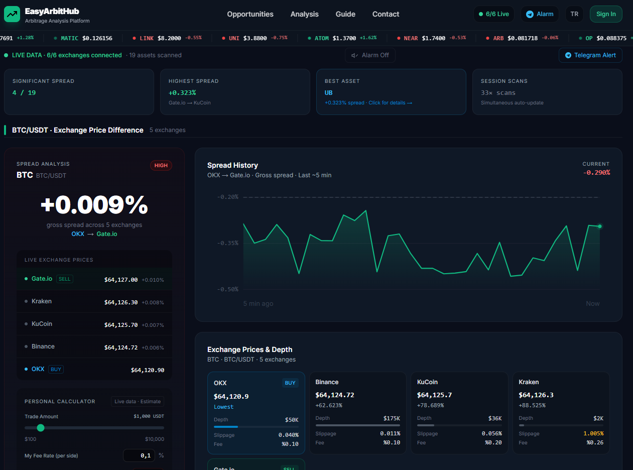Screen dimensions: 633x470
Task: Switch language with the TR button
Action: [x=574, y=14]
